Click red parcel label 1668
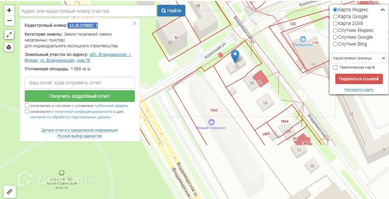Viewport: 389px width, 199px height. coord(305,143)
